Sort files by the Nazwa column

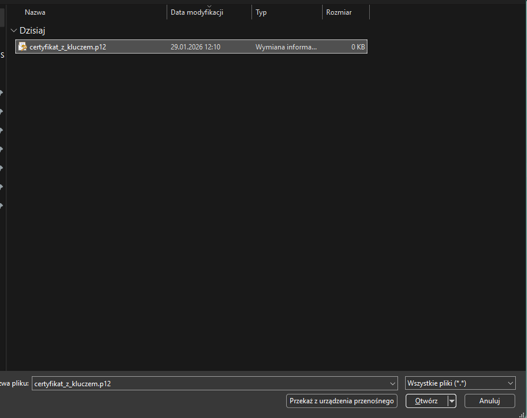(x=35, y=12)
